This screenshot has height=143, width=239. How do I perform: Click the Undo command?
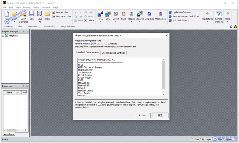(89, 12)
